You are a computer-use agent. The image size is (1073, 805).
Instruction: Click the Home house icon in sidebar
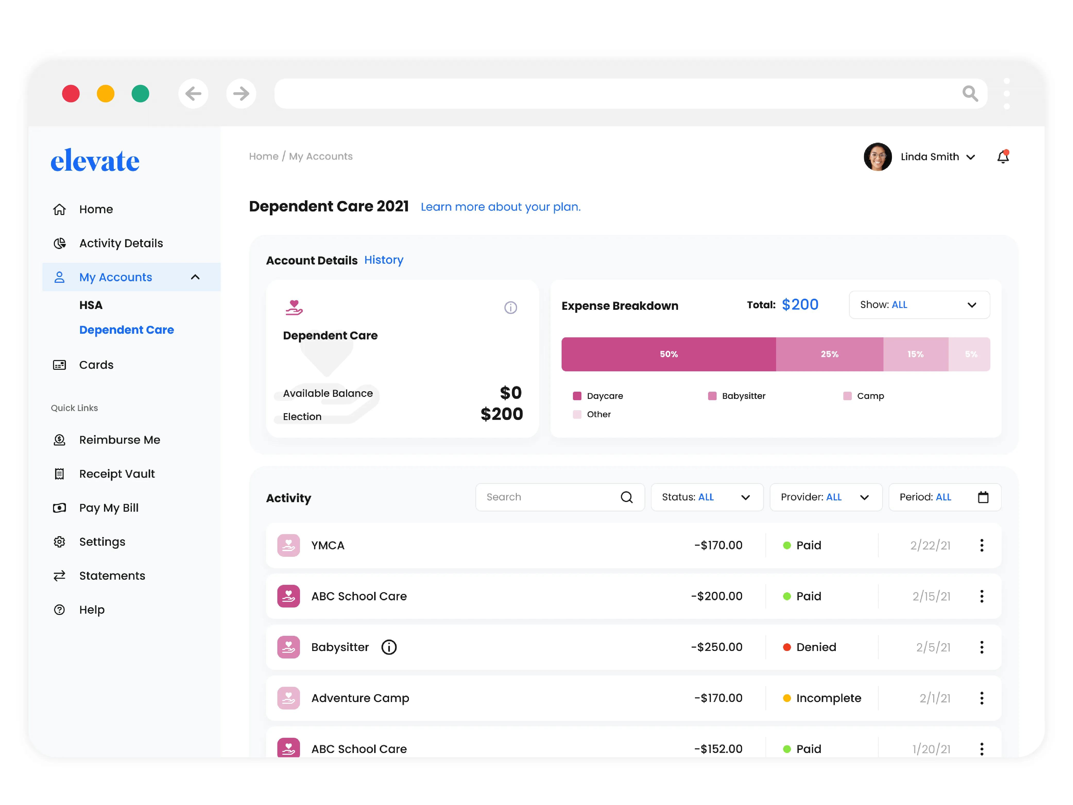59,209
